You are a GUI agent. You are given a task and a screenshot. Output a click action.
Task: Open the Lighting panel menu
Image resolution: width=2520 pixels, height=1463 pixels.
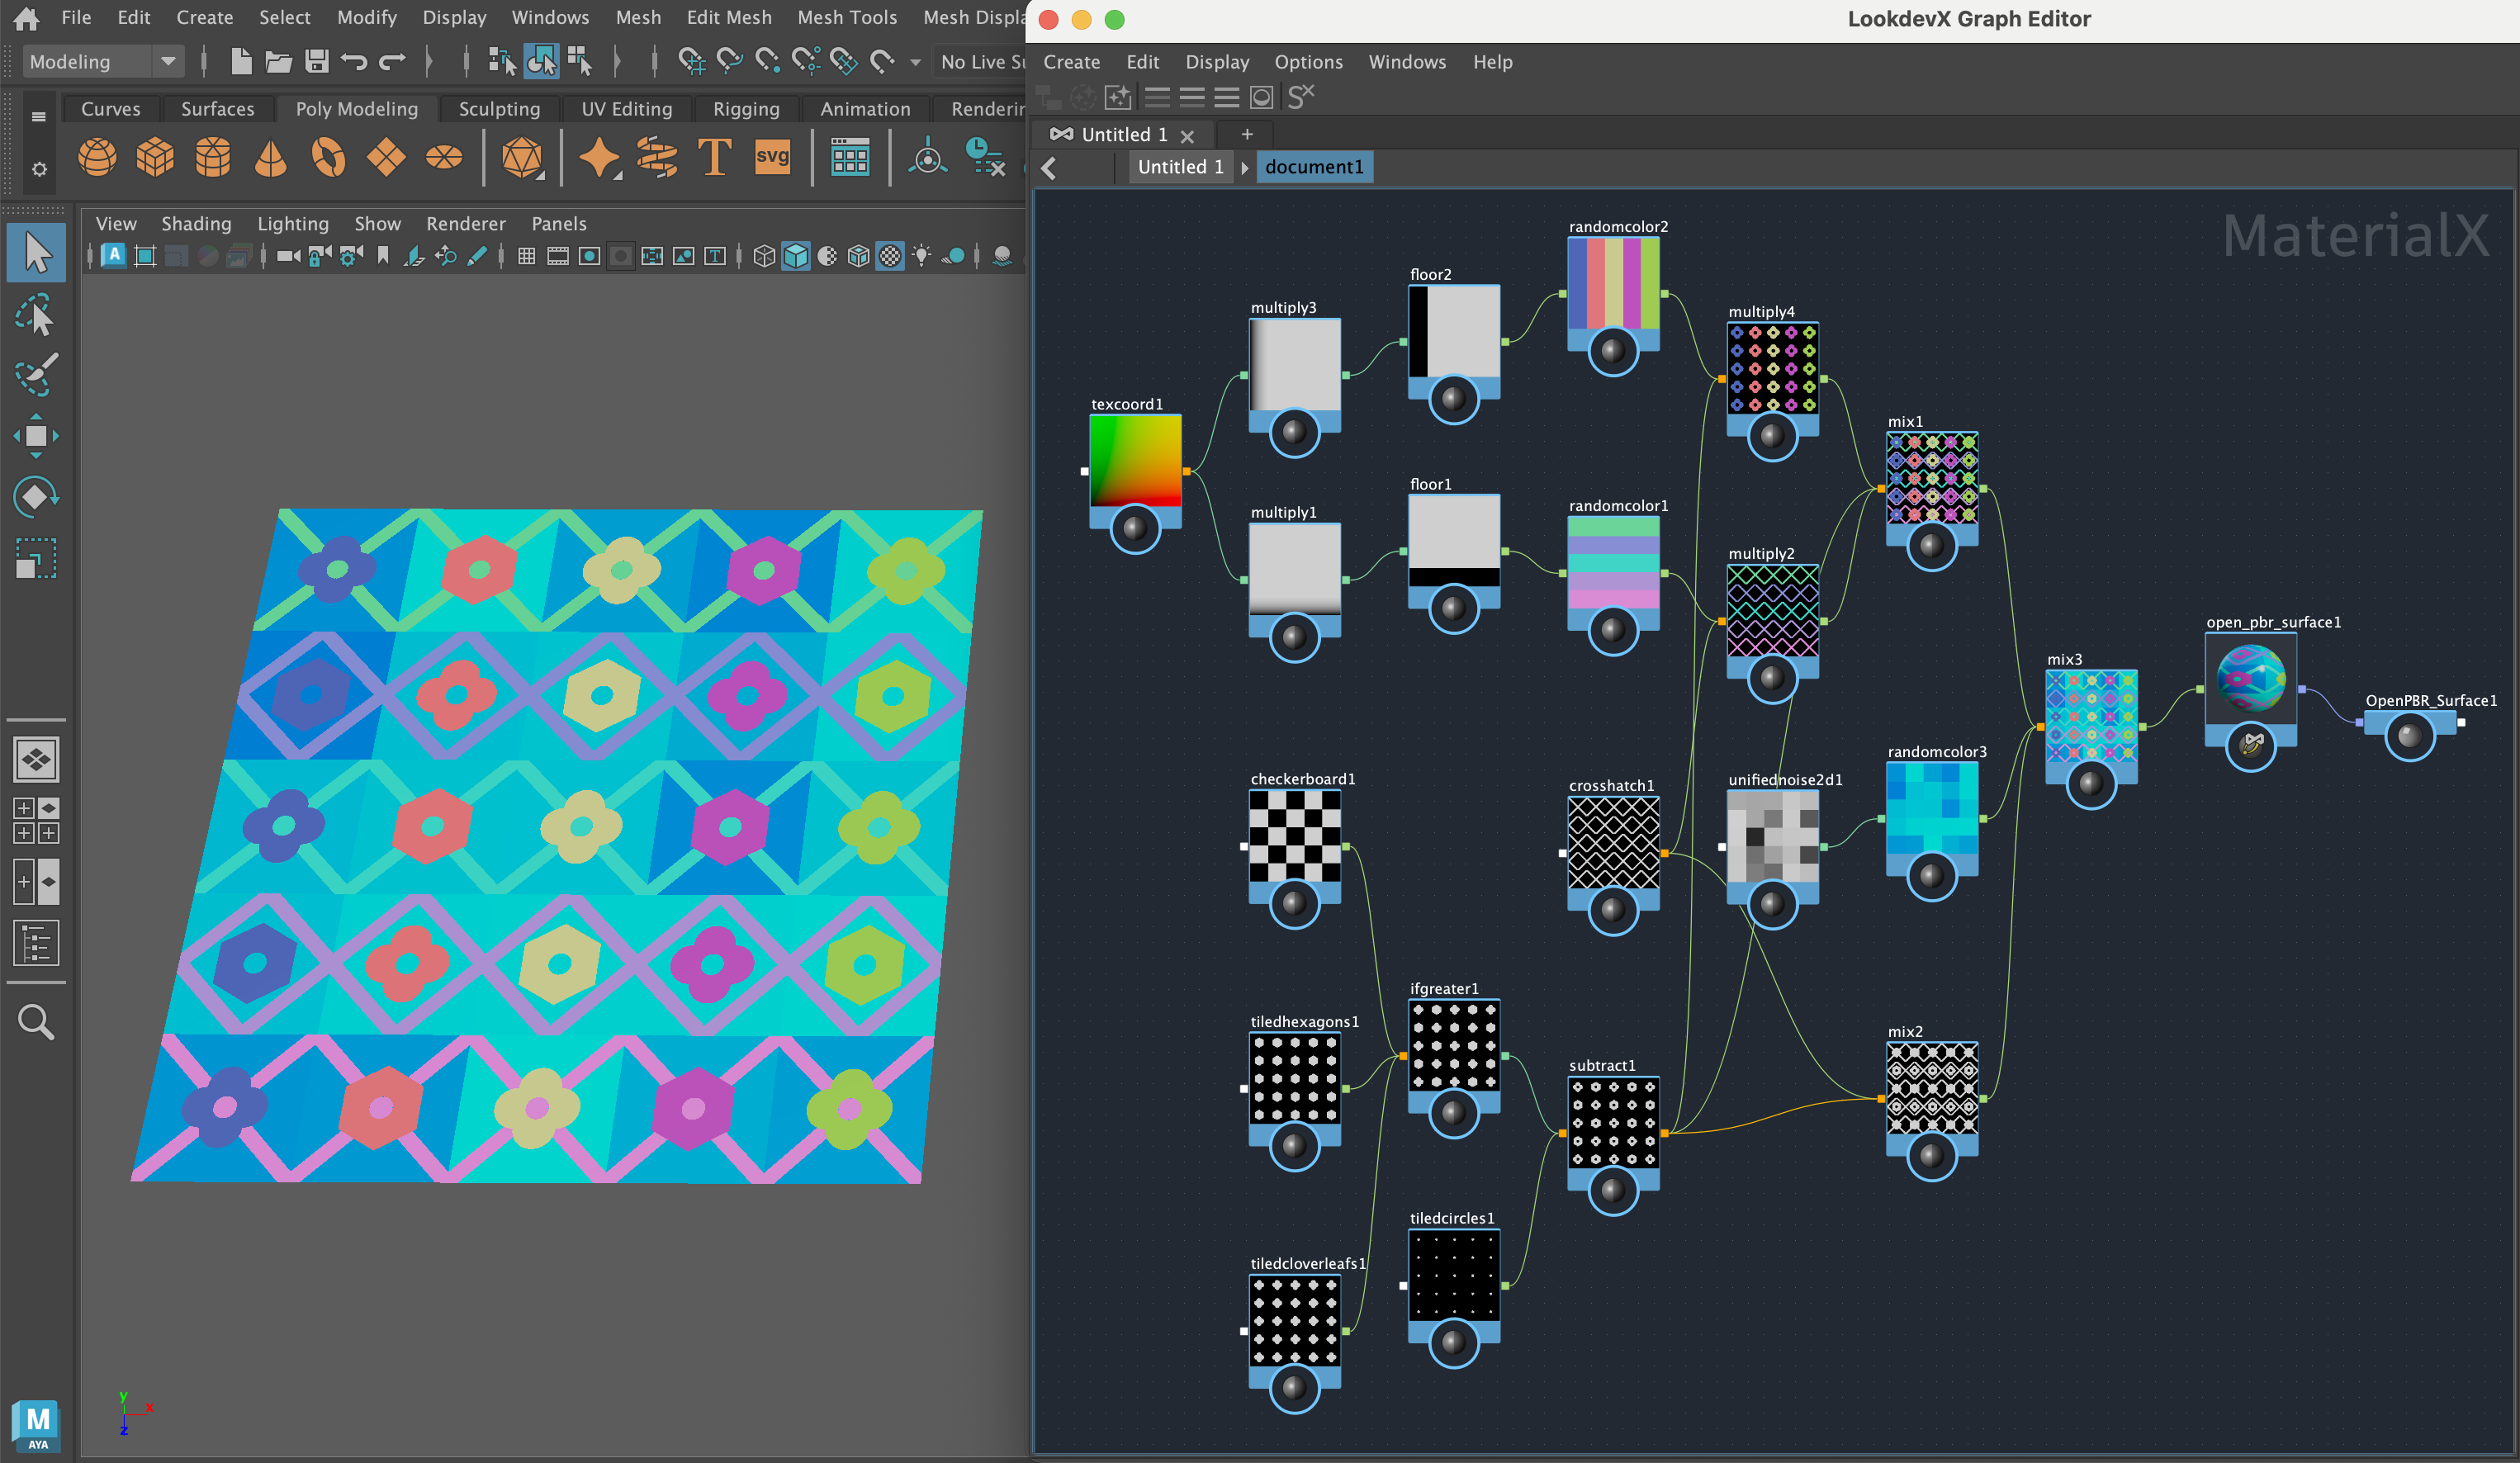click(x=292, y=224)
